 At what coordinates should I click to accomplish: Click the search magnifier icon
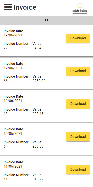(47, 20)
